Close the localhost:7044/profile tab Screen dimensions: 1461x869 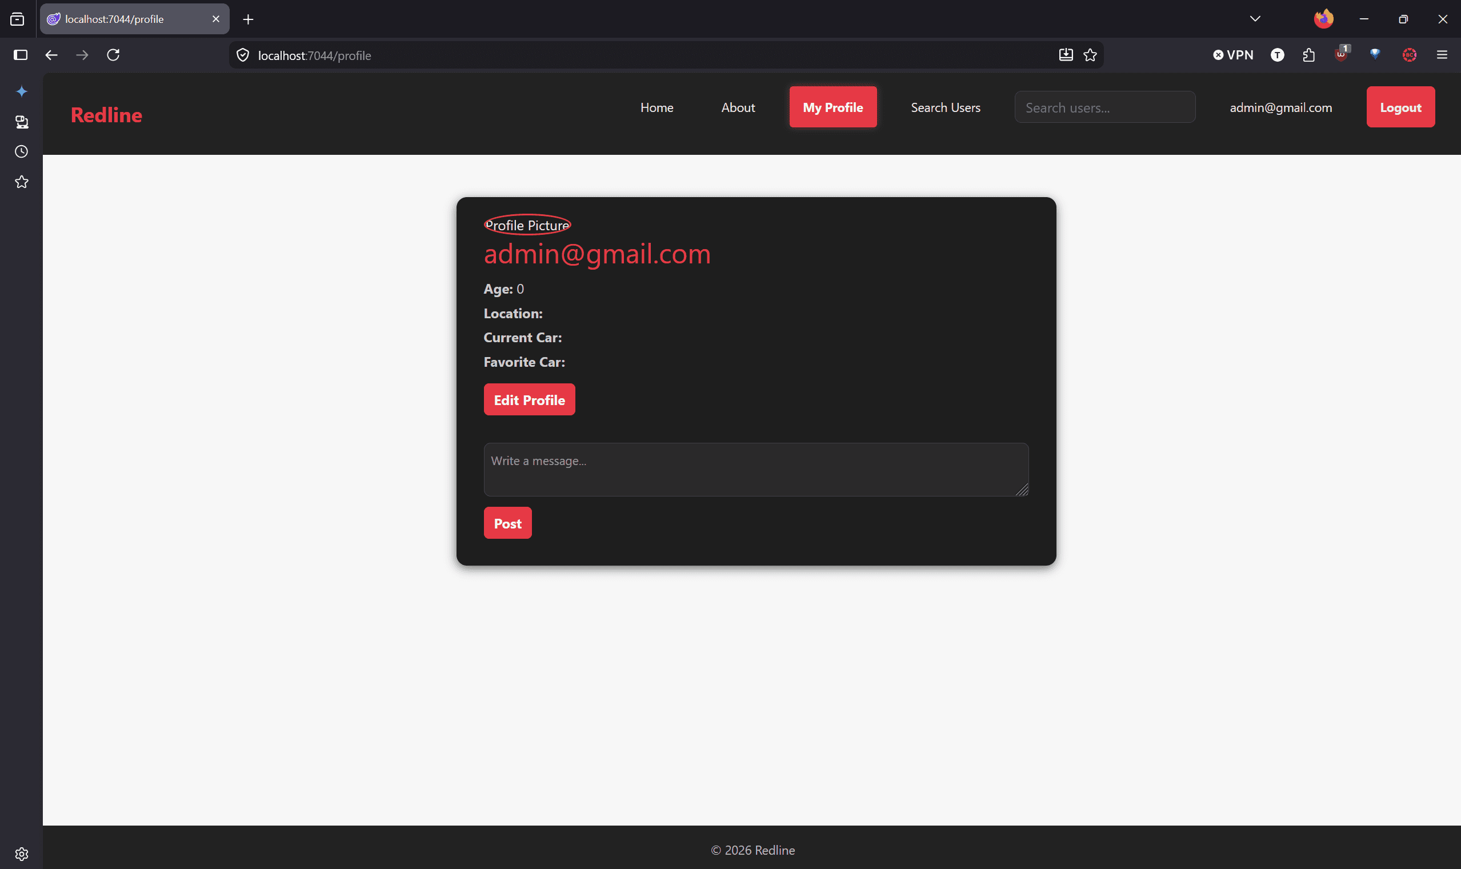point(216,19)
